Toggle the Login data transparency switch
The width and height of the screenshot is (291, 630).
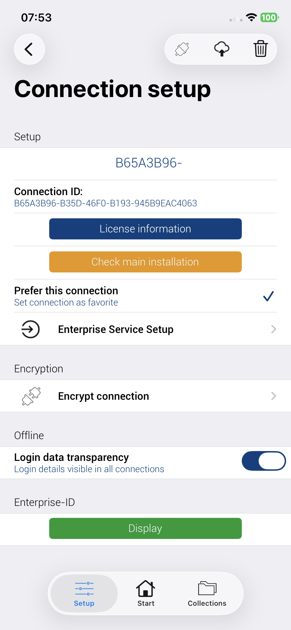(x=264, y=461)
